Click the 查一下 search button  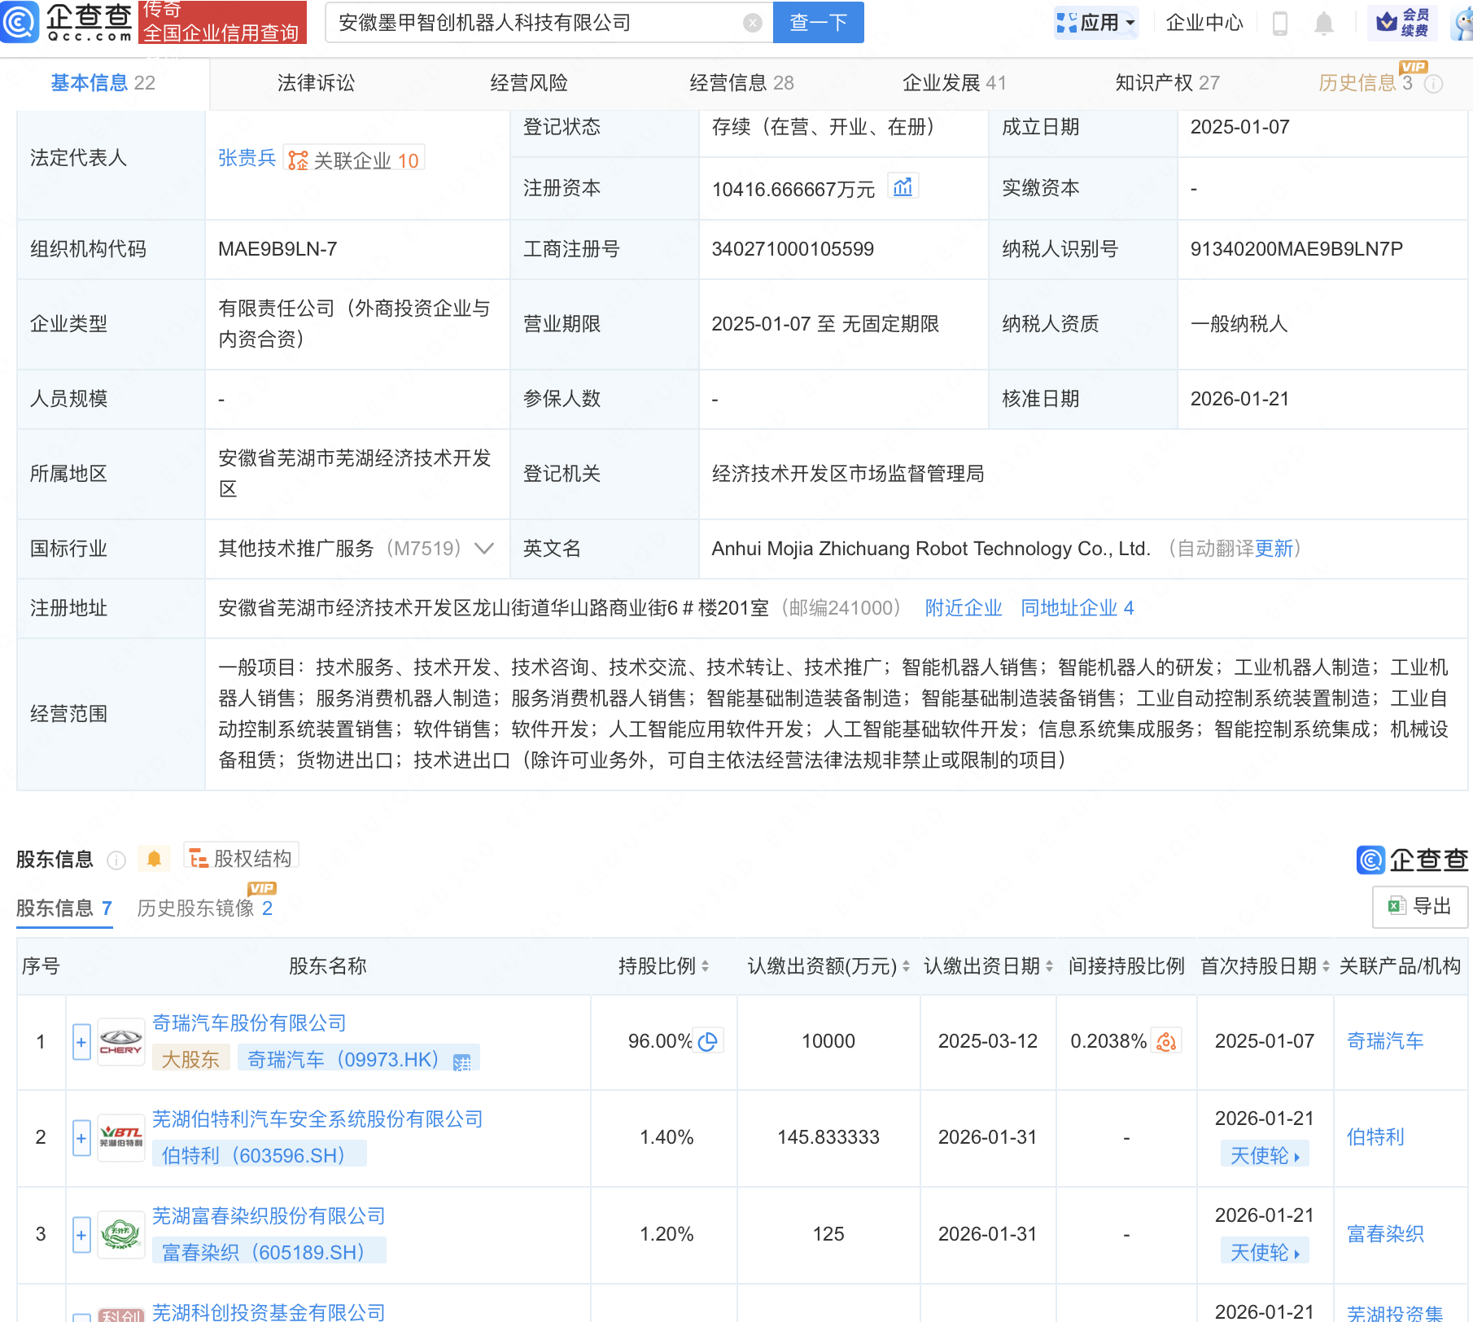pyautogui.click(x=817, y=22)
